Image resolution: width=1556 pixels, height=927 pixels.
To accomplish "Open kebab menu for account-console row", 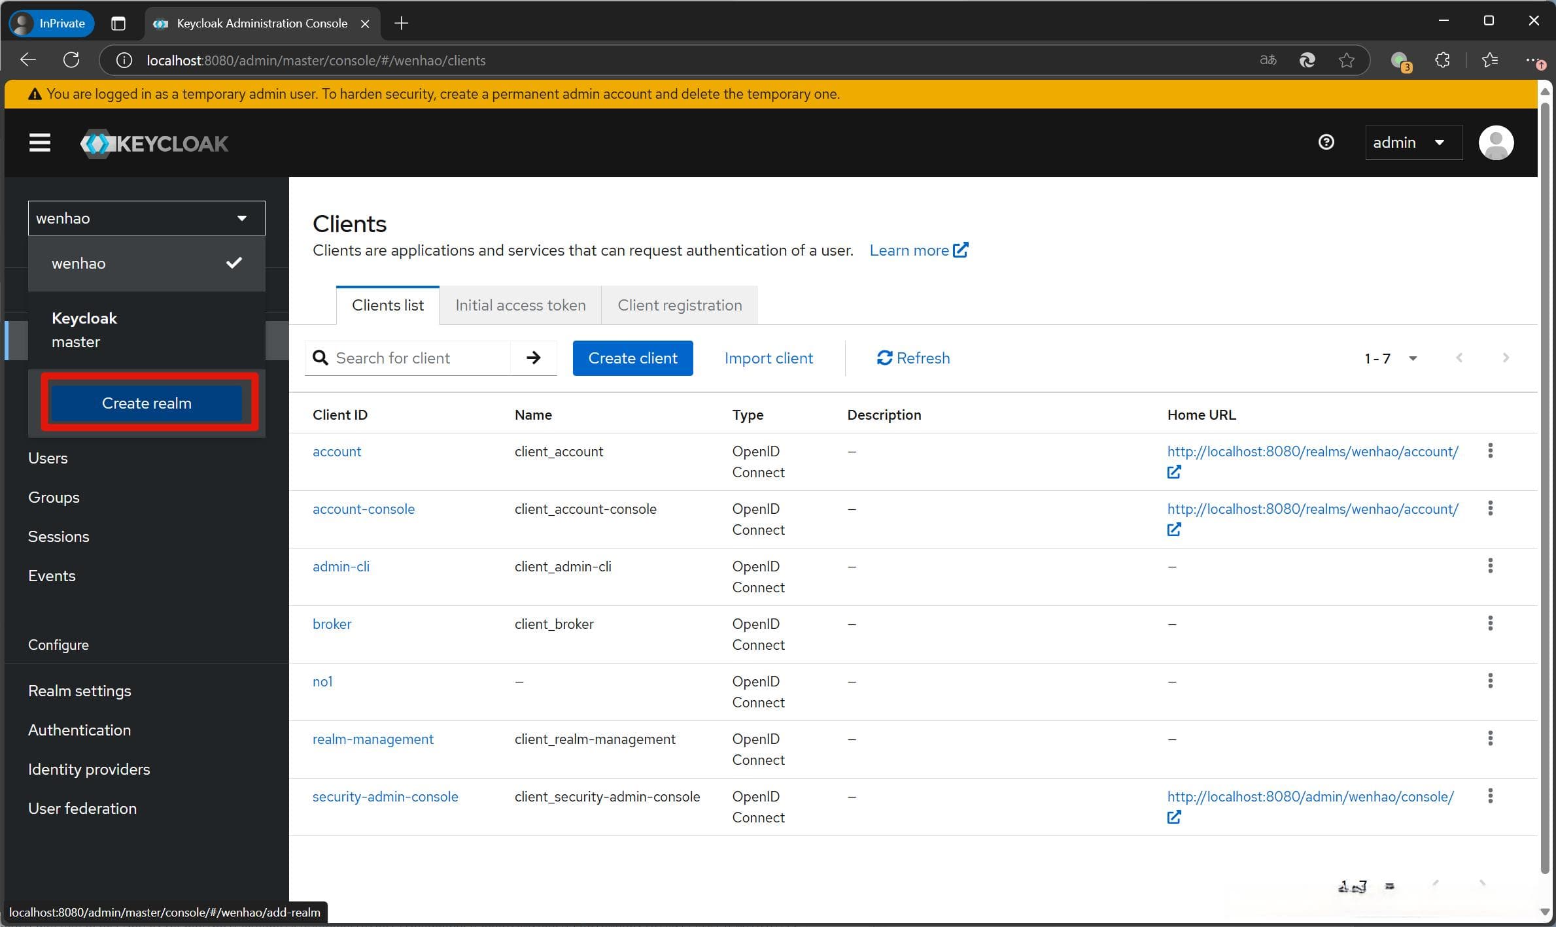I will pyautogui.click(x=1490, y=508).
